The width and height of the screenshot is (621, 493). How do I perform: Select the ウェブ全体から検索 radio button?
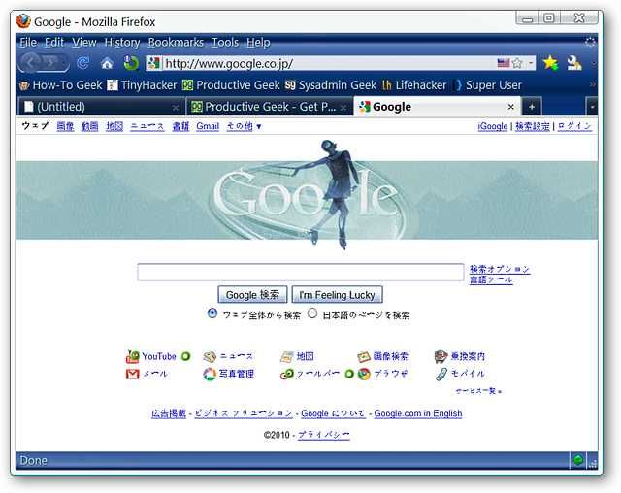[212, 313]
